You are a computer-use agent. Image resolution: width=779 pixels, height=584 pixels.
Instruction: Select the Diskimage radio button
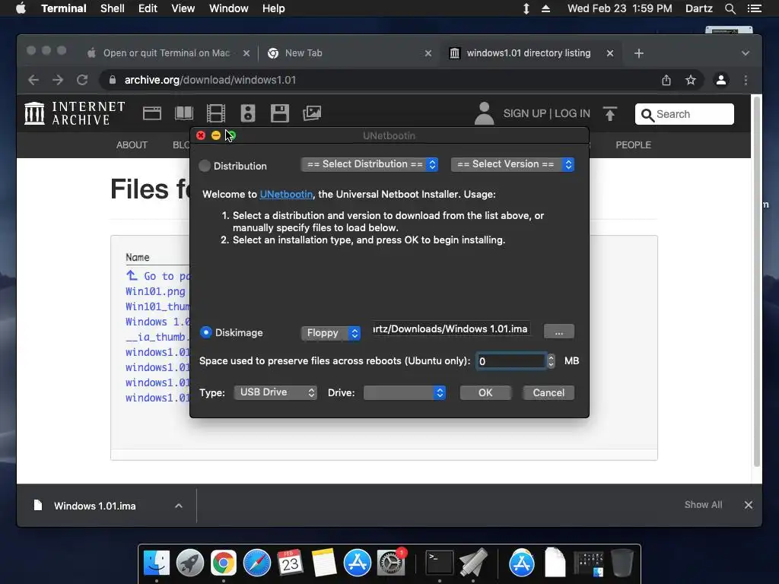click(205, 332)
